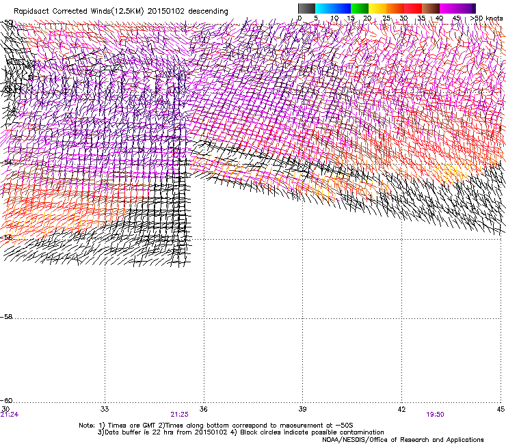
Task: Click the magenta 40-45 knots legend swatch
Action: tap(449, 8)
